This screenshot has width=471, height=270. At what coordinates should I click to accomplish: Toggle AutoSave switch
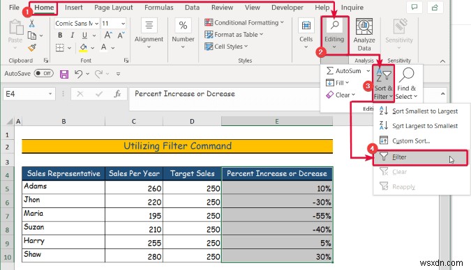coord(43,74)
